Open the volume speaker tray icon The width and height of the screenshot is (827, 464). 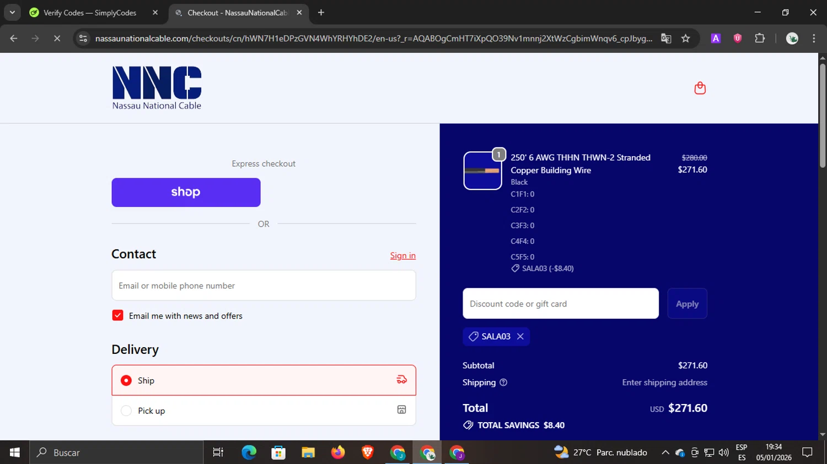pyautogui.click(x=723, y=452)
